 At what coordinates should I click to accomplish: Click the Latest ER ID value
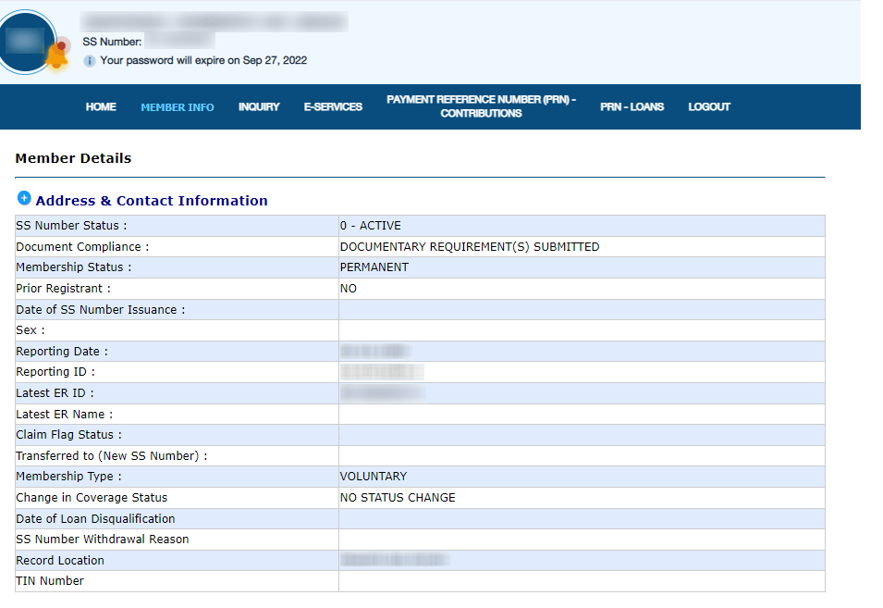pyautogui.click(x=382, y=392)
